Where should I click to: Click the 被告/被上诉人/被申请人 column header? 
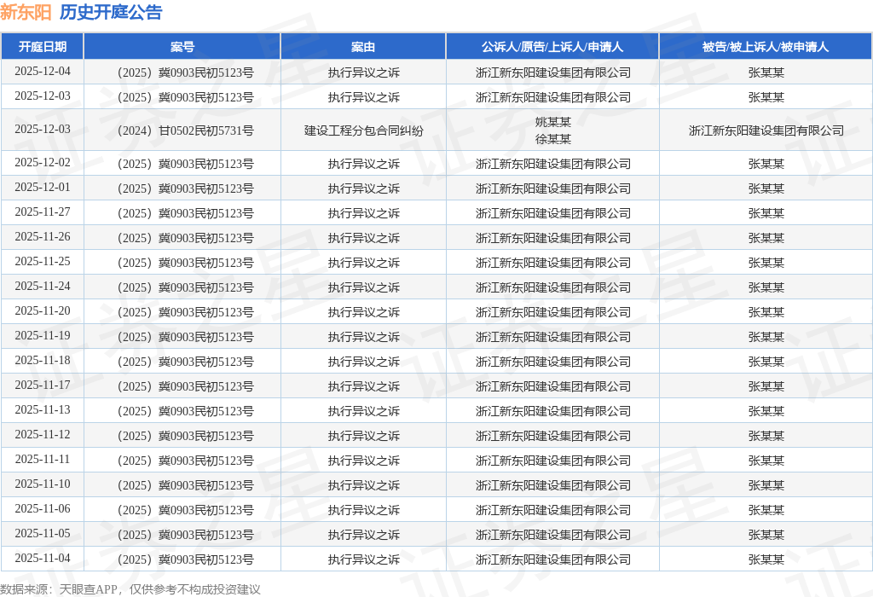pyautogui.click(x=766, y=47)
